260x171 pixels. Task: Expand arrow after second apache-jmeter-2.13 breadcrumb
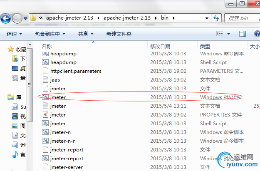click(156, 18)
